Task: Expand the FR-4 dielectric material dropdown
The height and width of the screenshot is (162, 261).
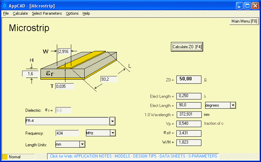Action: tap(112, 121)
